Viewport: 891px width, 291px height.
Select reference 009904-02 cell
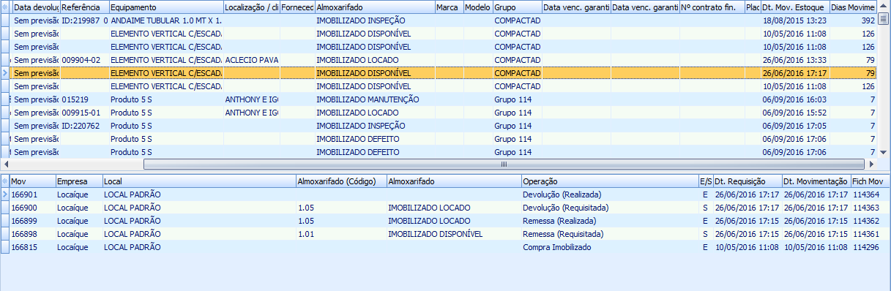[84, 60]
